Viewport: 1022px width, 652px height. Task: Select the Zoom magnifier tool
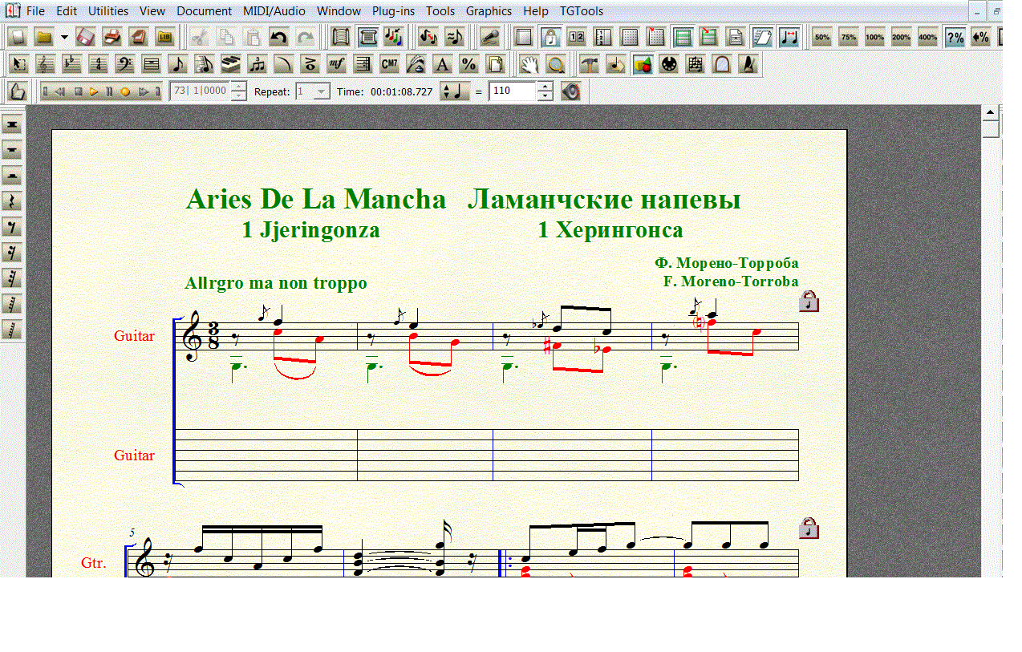(554, 64)
